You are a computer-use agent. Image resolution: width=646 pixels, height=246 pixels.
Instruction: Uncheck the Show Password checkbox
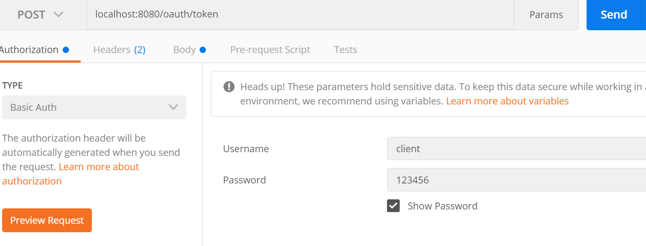[393, 206]
